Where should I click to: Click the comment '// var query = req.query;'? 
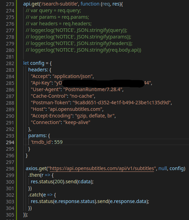click(x=53, y=10)
